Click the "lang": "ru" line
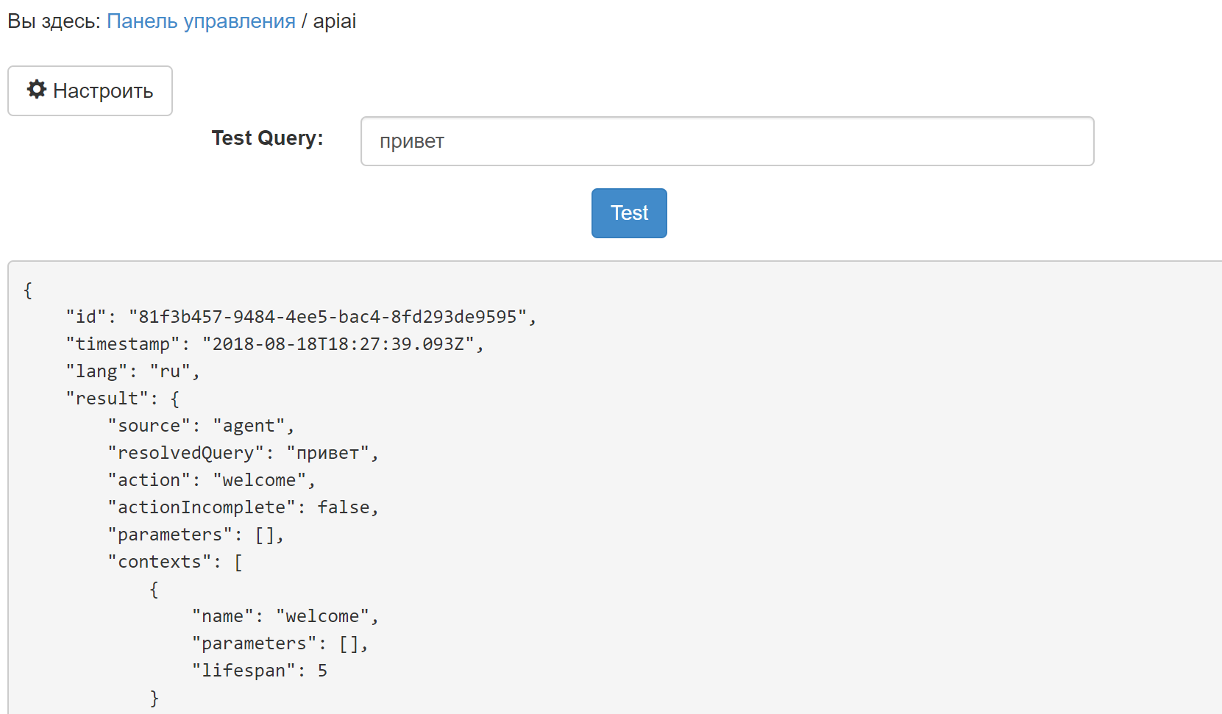1222x714 pixels. point(132,371)
